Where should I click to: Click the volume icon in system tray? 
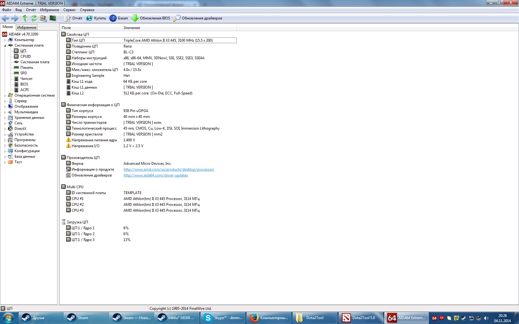click(x=486, y=318)
